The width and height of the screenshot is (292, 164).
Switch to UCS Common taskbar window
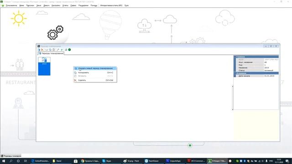196,161
